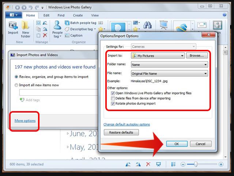Expand the May month group
Viewport: 234px width, 176px height.
click(x=68, y=147)
